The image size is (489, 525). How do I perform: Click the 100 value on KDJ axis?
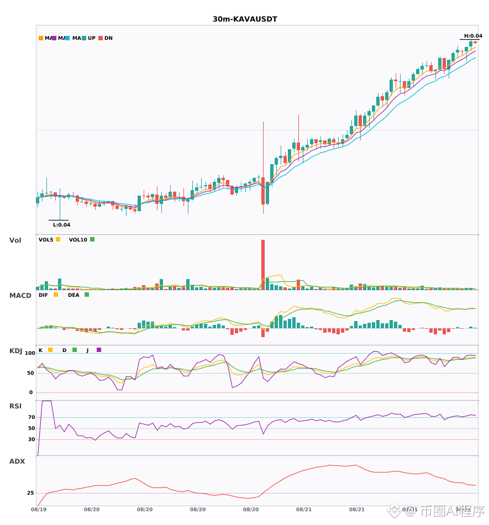pos(30,353)
